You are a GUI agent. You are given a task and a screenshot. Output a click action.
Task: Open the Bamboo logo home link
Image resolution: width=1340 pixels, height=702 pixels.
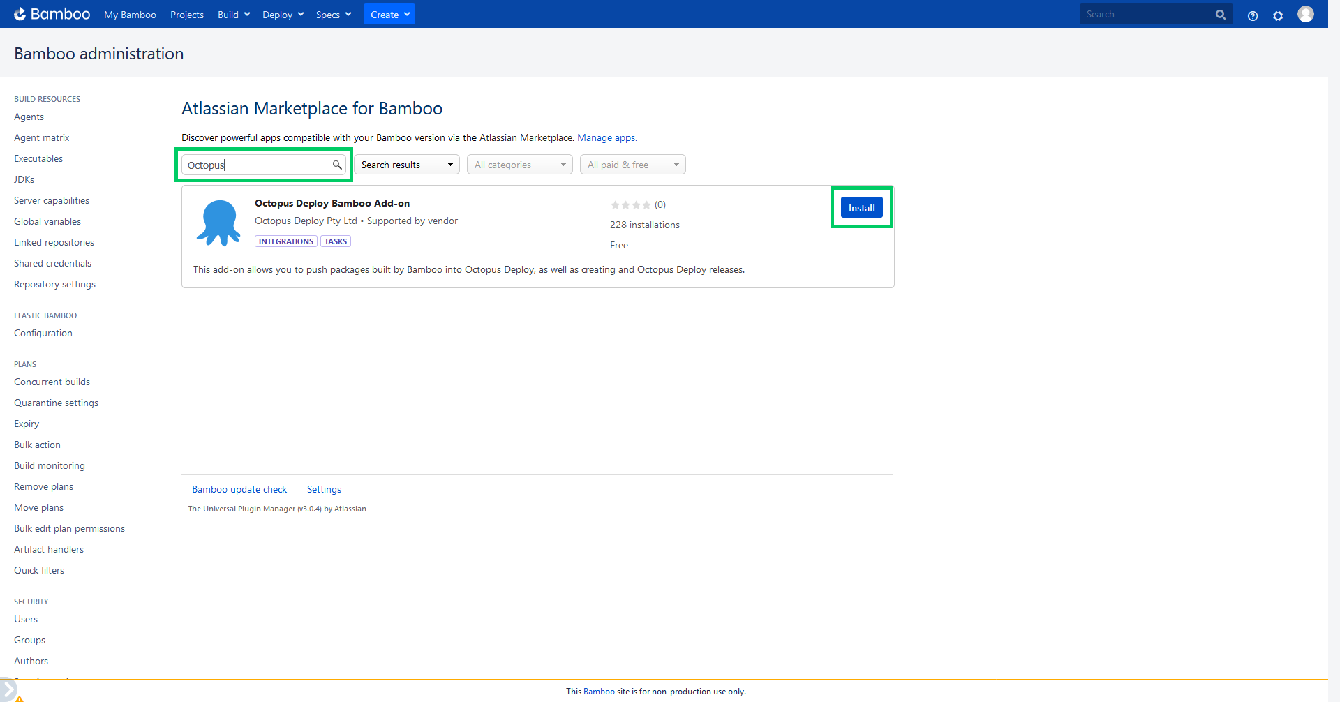point(52,14)
